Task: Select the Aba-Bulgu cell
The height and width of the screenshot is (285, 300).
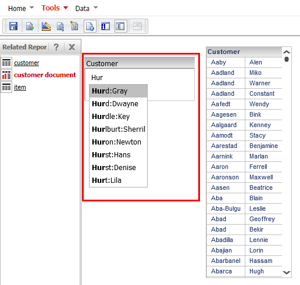Action: point(226,208)
